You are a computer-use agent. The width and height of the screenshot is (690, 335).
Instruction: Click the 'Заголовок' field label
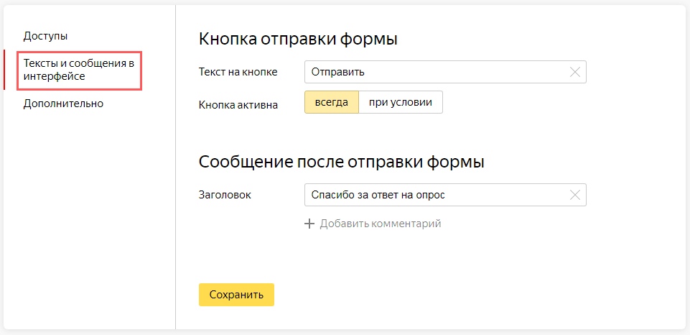[225, 195]
